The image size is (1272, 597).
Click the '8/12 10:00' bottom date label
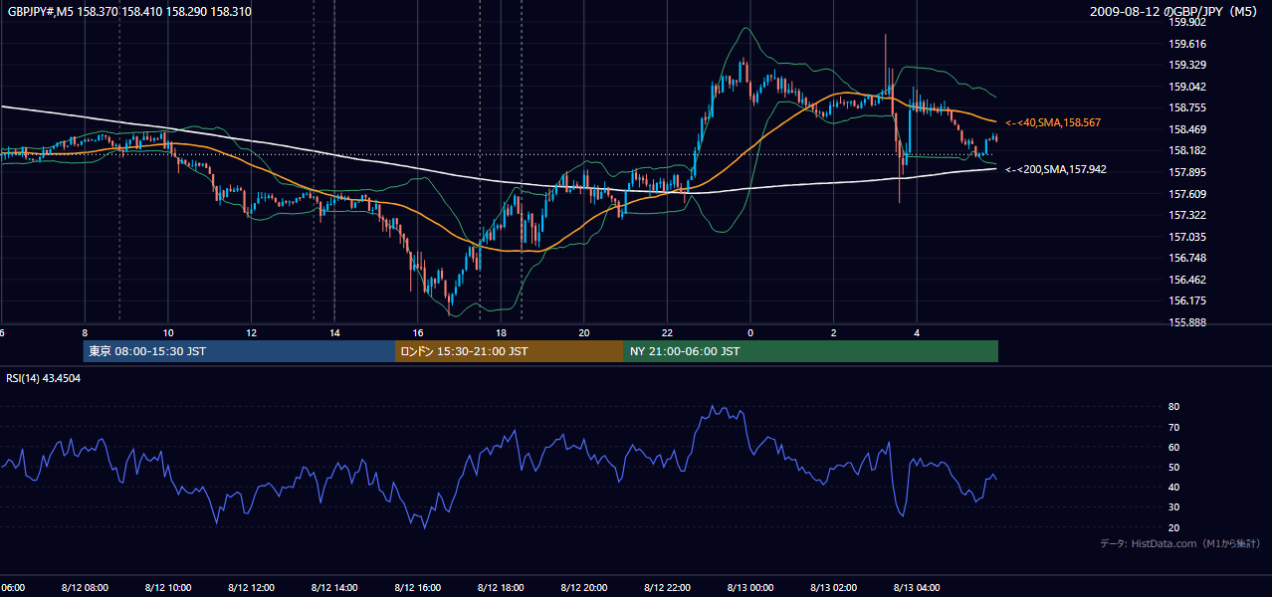168,588
